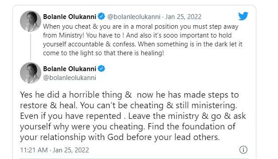Open Bolanle Olukanni name in reply tweet
This screenshot has height=159, width=278.
[70, 69]
